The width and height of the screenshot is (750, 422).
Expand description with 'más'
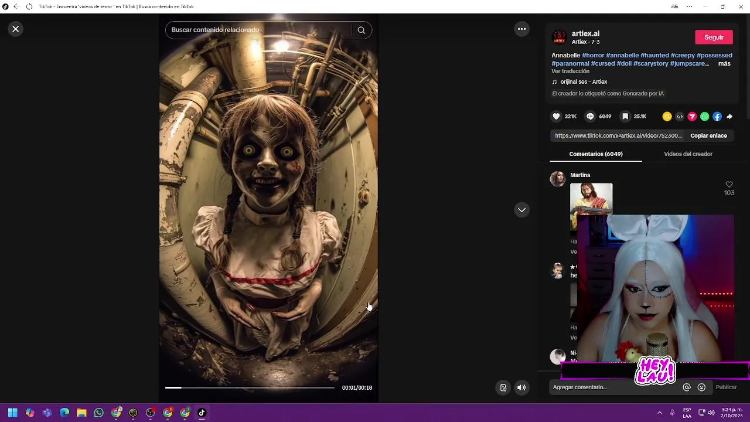pos(724,63)
